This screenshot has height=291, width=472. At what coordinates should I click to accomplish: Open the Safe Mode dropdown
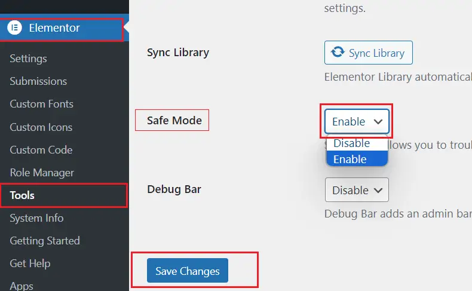(x=357, y=121)
